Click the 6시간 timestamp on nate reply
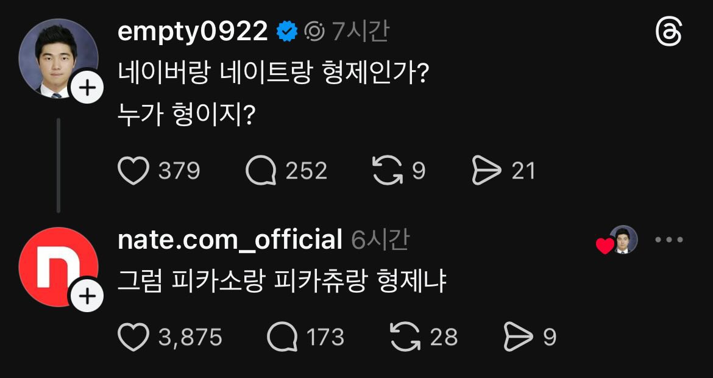 point(380,240)
